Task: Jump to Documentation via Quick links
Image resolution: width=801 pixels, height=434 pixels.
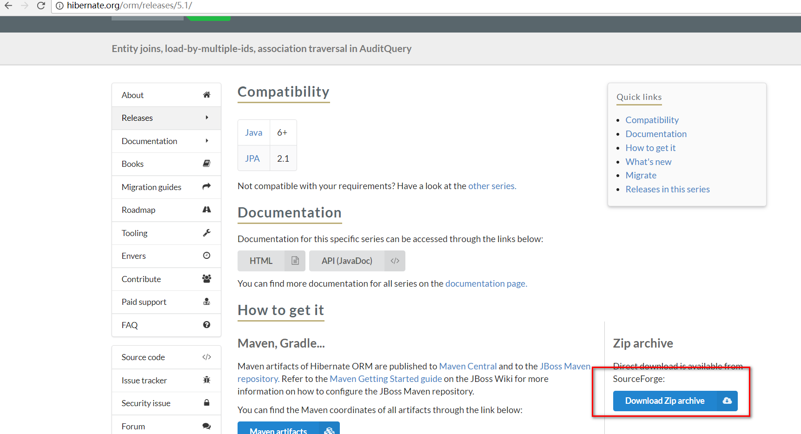Action: click(x=656, y=134)
